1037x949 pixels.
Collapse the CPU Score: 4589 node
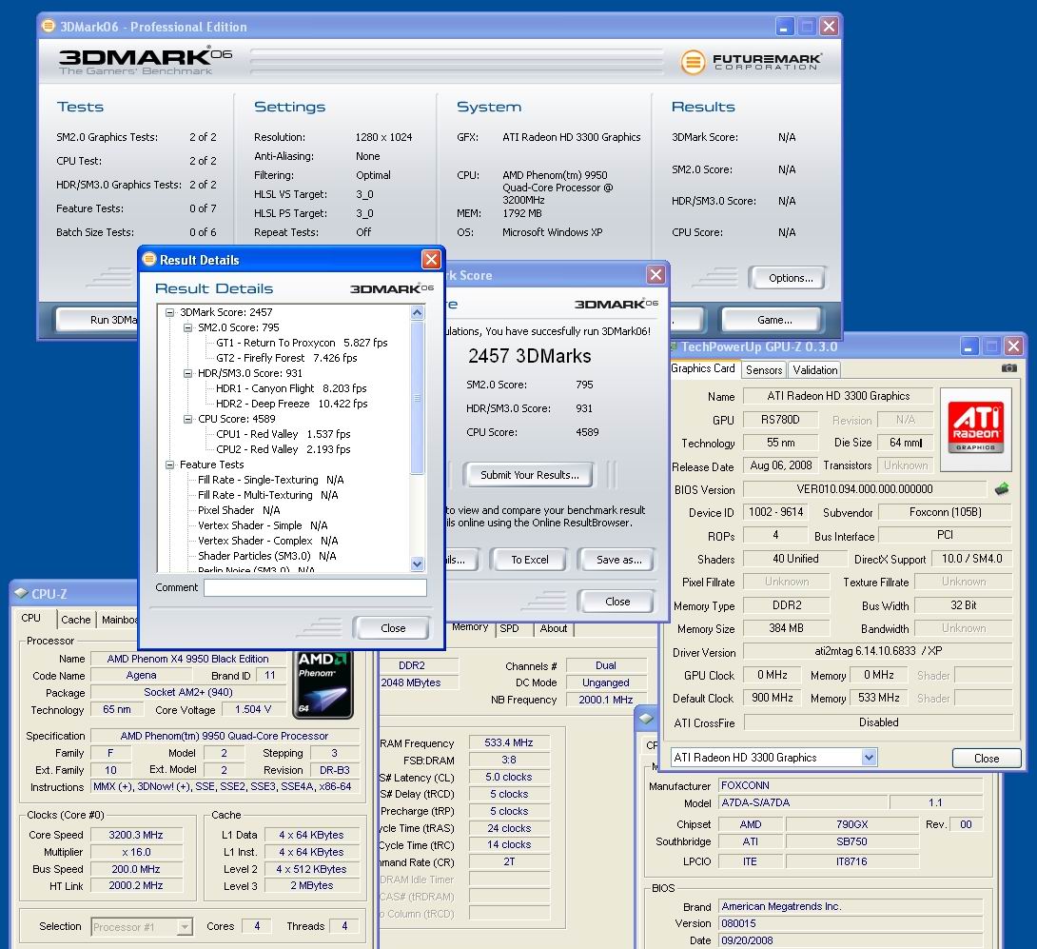pos(187,419)
